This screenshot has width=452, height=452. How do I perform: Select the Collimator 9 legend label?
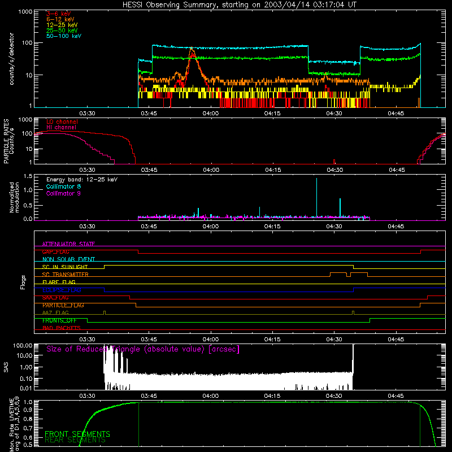(x=63, y=193)
